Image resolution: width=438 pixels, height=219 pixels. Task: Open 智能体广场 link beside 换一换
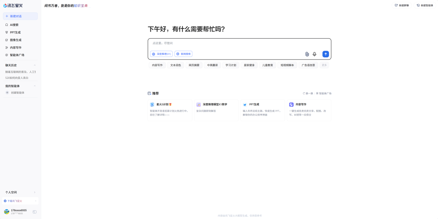pyautogui.click(x=324, y=93)
